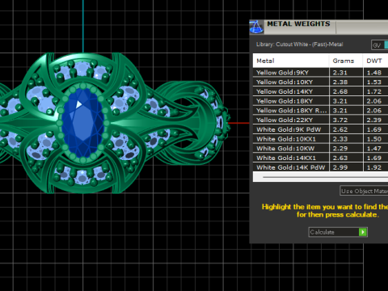Click the 2.31 grams value

click(x=340, y=73)
